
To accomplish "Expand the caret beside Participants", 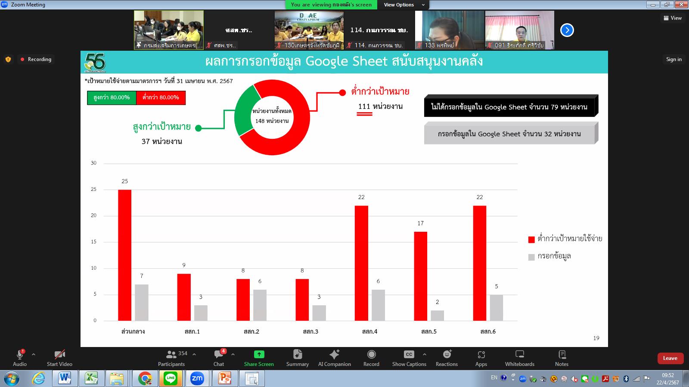I will click(194, 355).
